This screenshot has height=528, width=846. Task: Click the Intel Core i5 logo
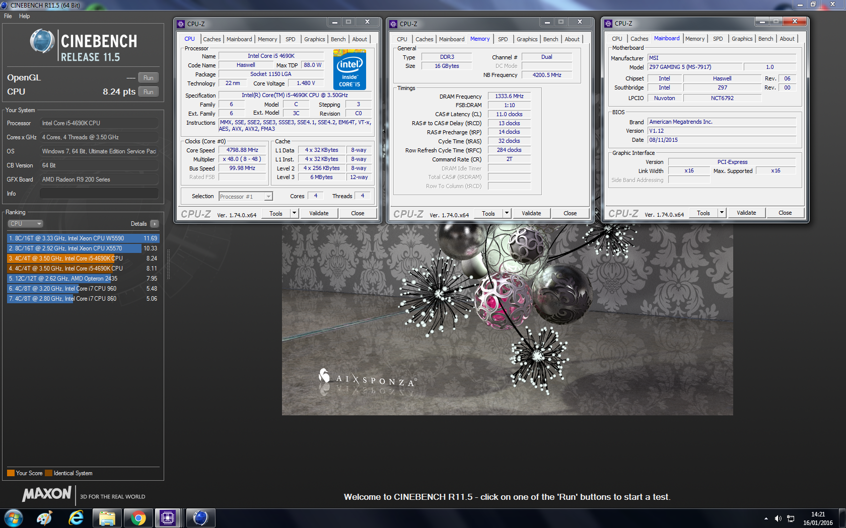coord(349,69)
